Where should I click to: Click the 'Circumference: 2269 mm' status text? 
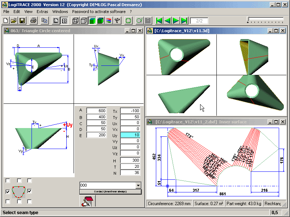169,204
